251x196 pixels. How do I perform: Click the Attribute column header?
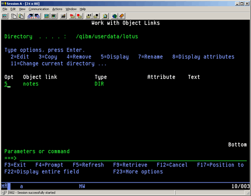[x=161, y=77]
